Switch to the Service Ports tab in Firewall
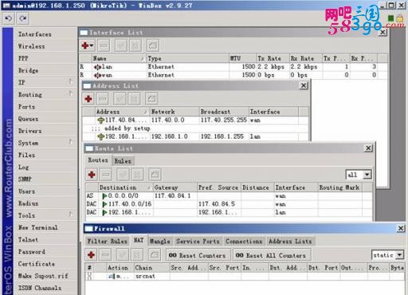Screen dimensions: 408x295 point(198,242)
